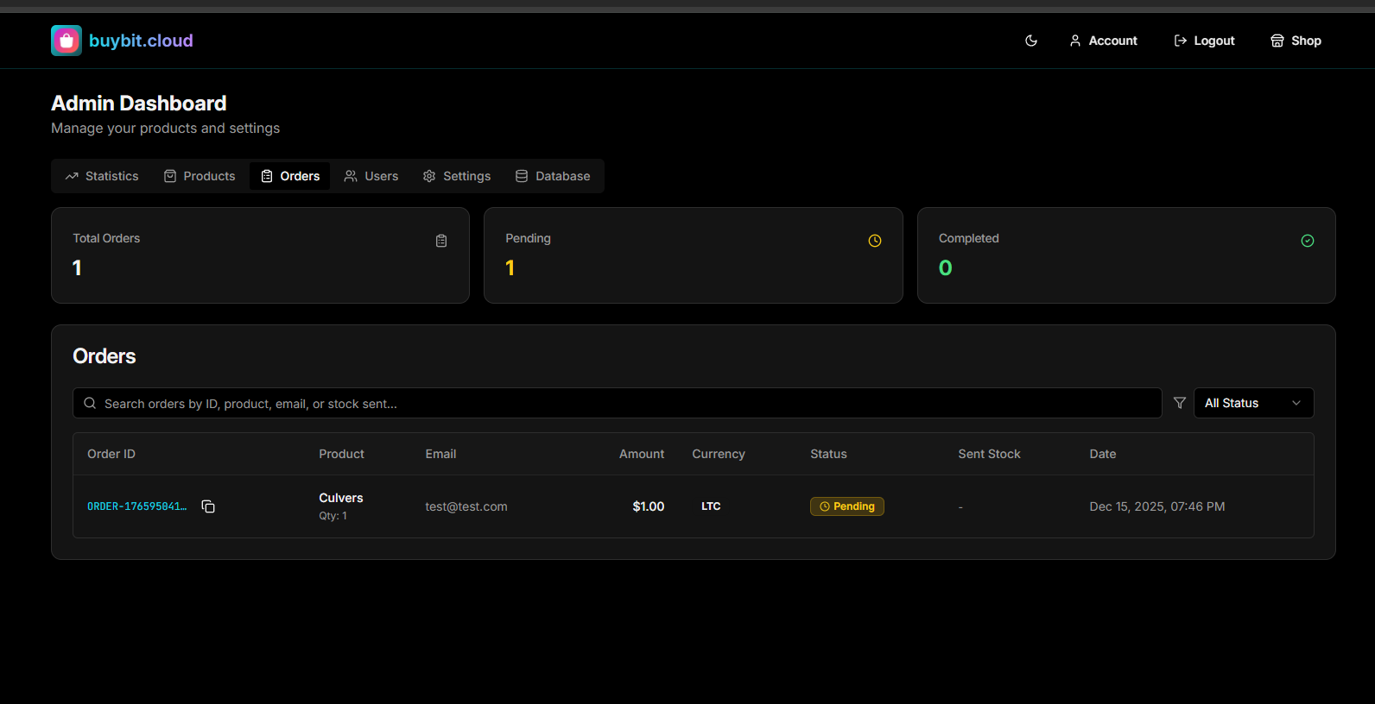Click the filter funnel icon
This screenshot has height=704, width=1375.
click(x=1179, y=403)
